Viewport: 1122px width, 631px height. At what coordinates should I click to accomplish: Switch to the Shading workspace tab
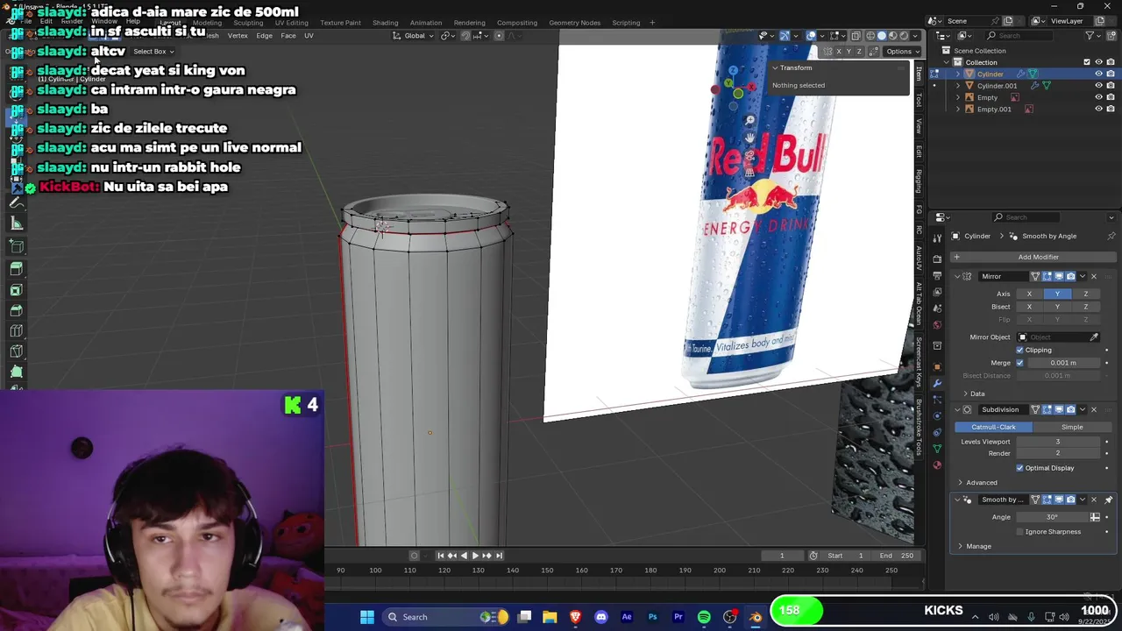point(385,23)
